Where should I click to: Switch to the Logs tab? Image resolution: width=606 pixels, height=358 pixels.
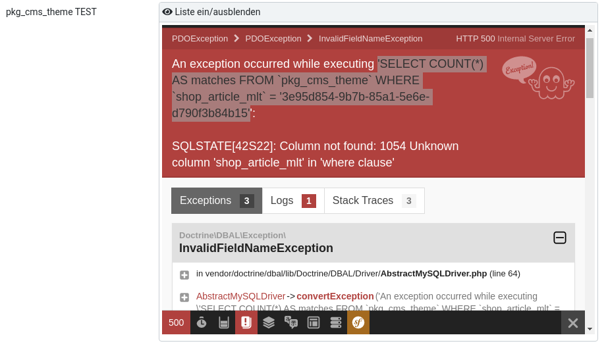[x=293, y=201]
